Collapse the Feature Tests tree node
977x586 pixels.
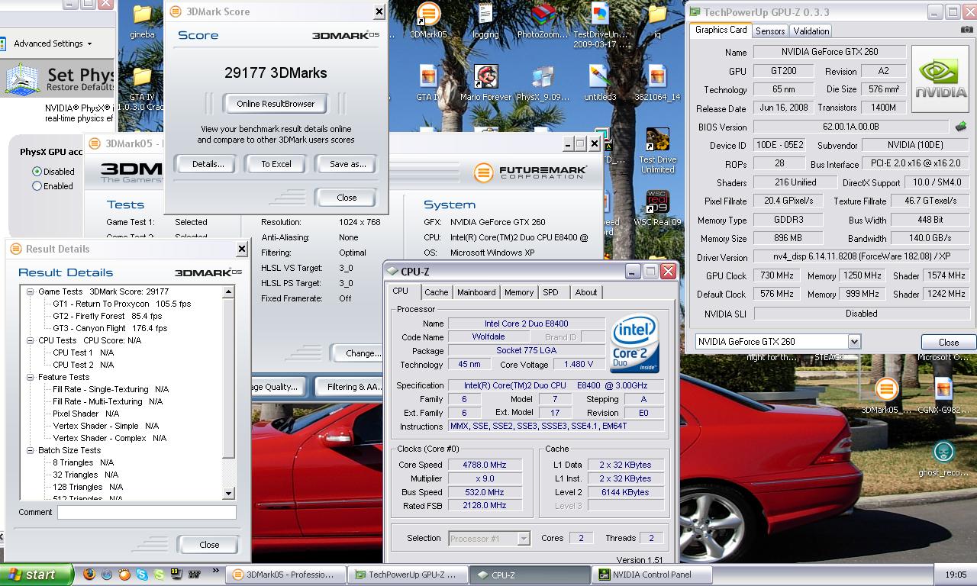(x=31, y=377)
